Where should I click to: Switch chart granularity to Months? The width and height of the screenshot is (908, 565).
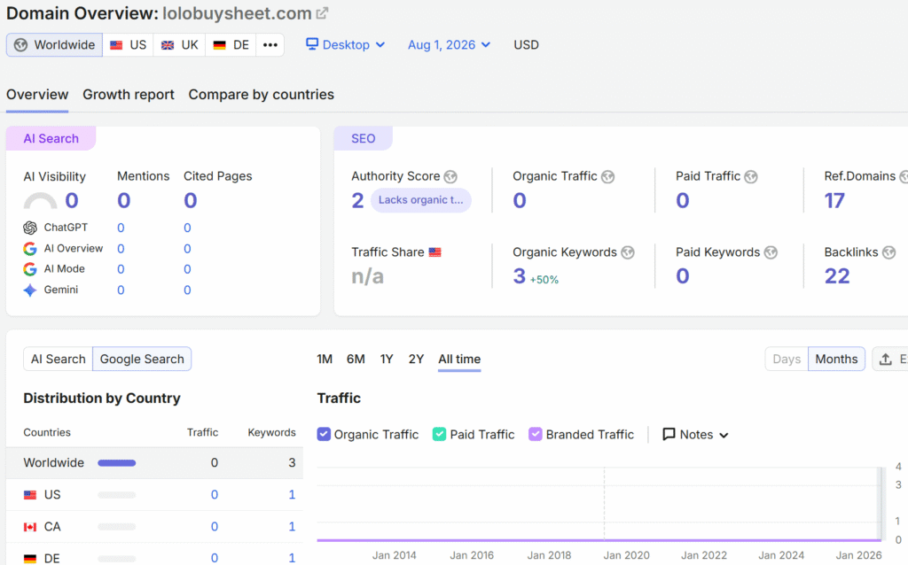[x=836, y=359]
